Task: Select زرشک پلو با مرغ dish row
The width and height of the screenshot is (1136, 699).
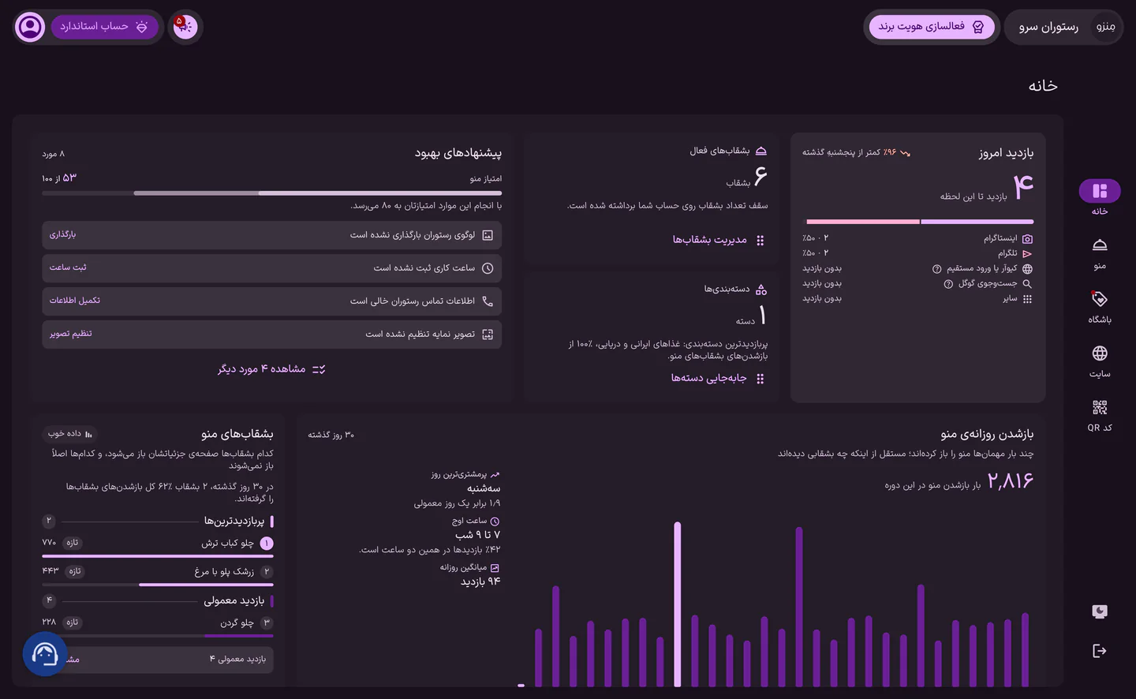Action: point(158,575)
